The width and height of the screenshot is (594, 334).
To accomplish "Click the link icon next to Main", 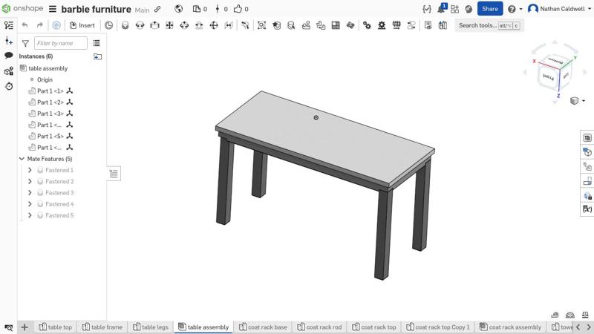I will tap(157, 9).
